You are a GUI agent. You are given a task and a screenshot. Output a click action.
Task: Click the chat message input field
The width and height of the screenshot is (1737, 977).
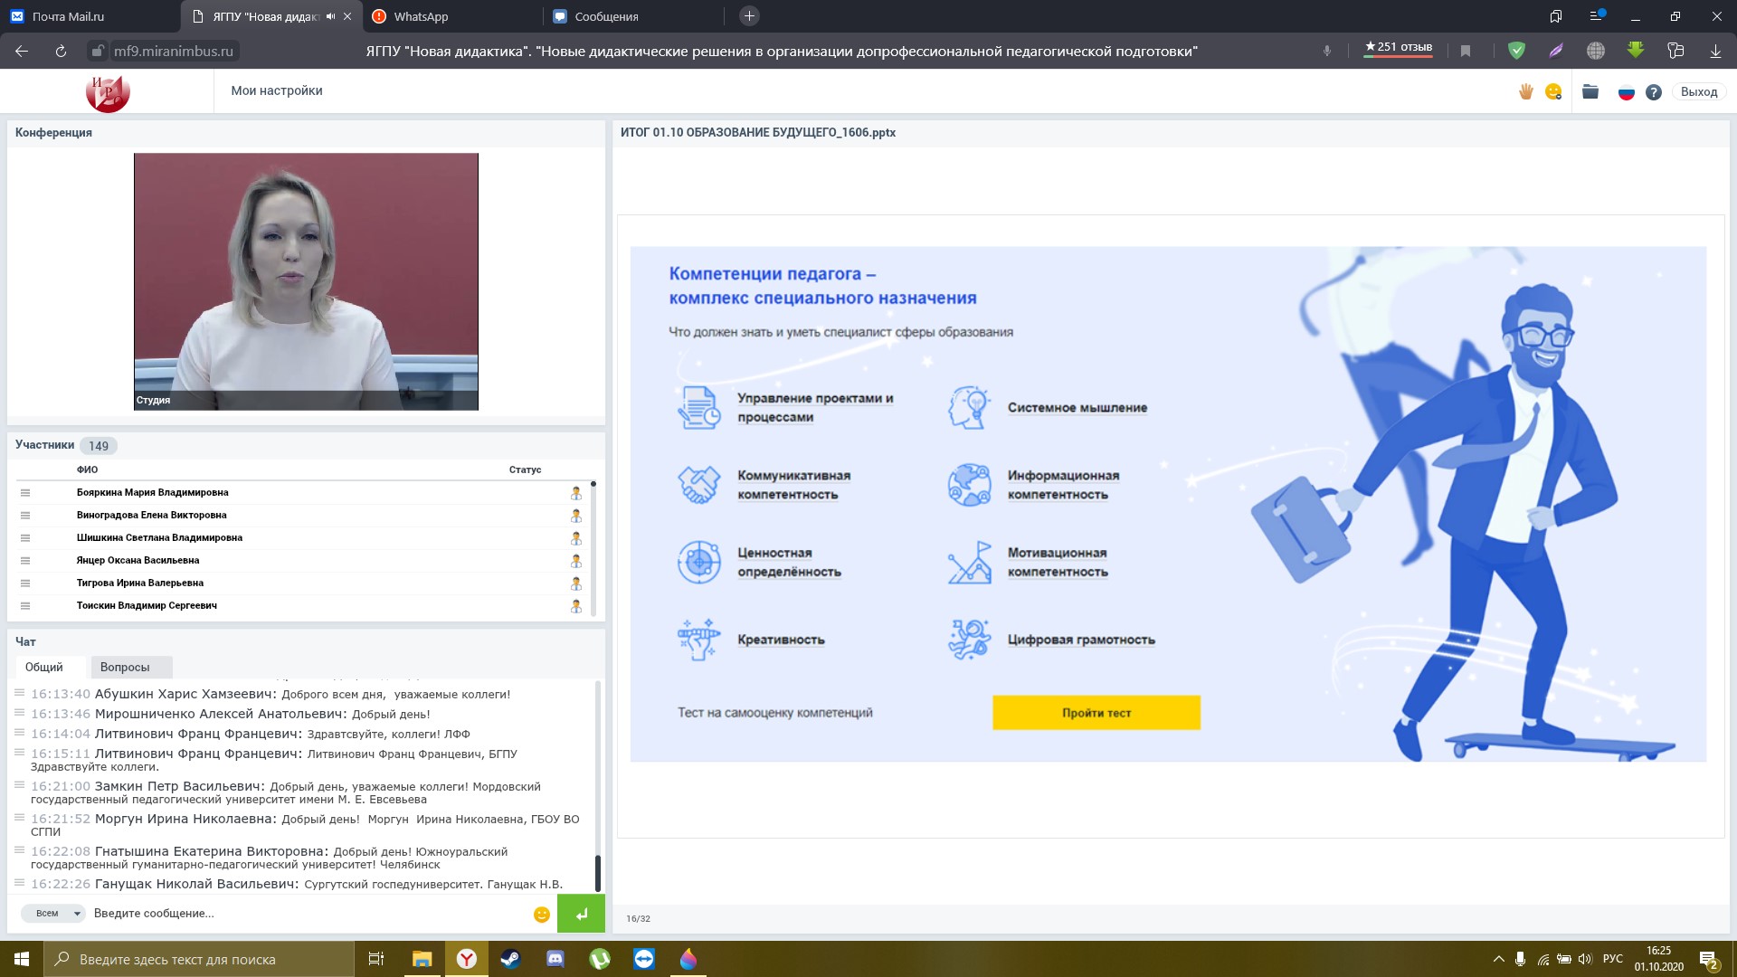point(308,913)
